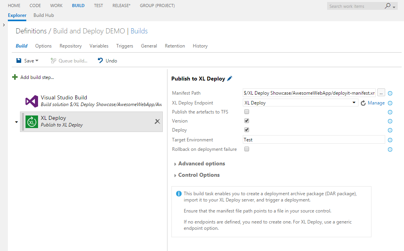Image resolution: width=404 pixels, height=251 pixels.
Task: Click the Undo arrow icon
Action: pos(100,60)
